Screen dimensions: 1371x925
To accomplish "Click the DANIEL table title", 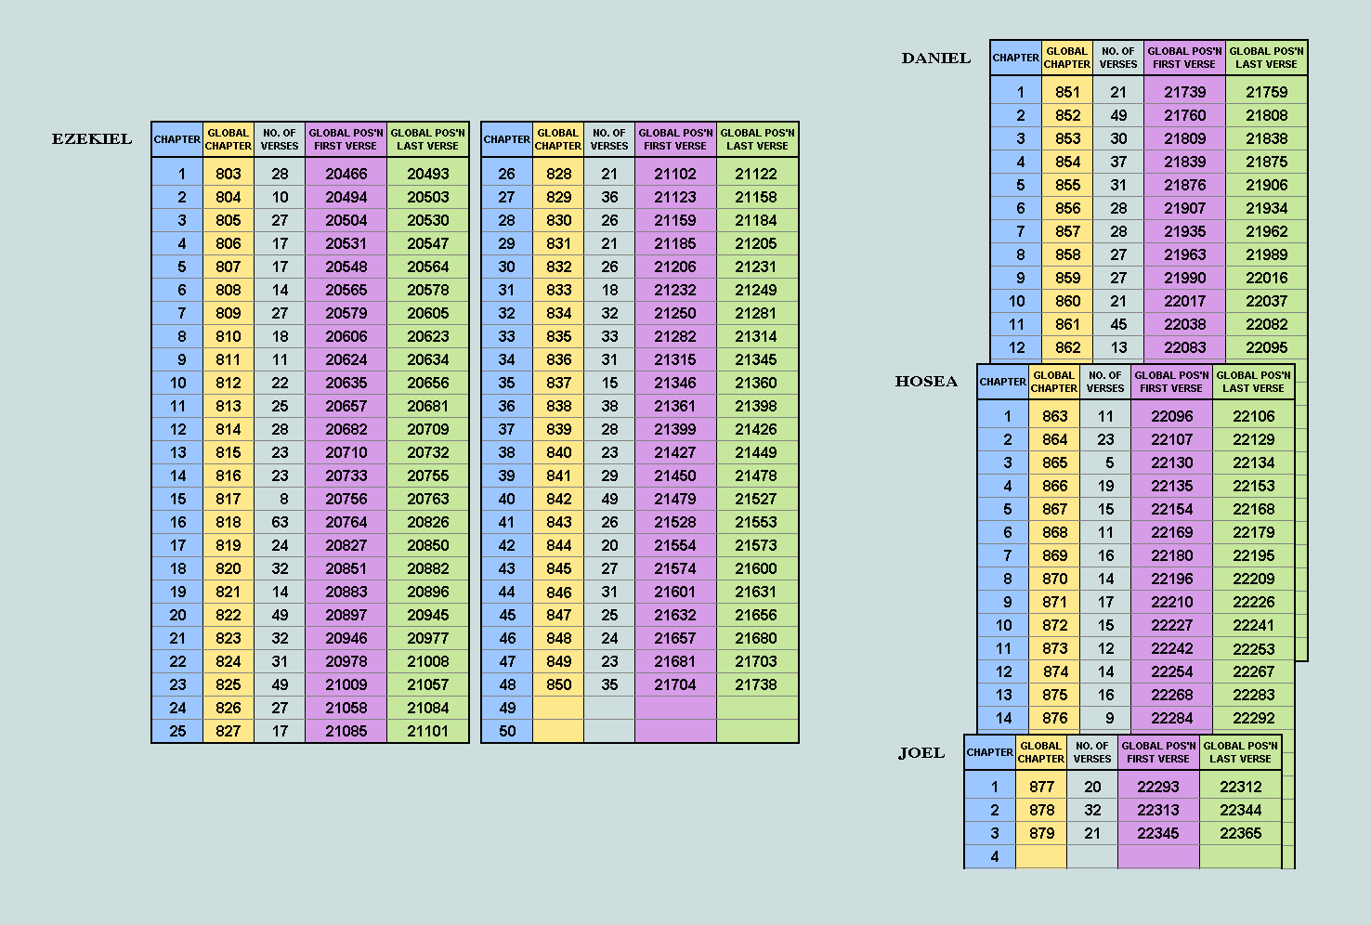I will (x=936, y=58).
